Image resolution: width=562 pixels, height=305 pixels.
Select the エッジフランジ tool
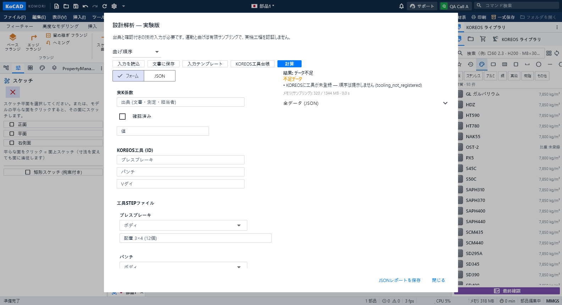(x=33, y=42)
